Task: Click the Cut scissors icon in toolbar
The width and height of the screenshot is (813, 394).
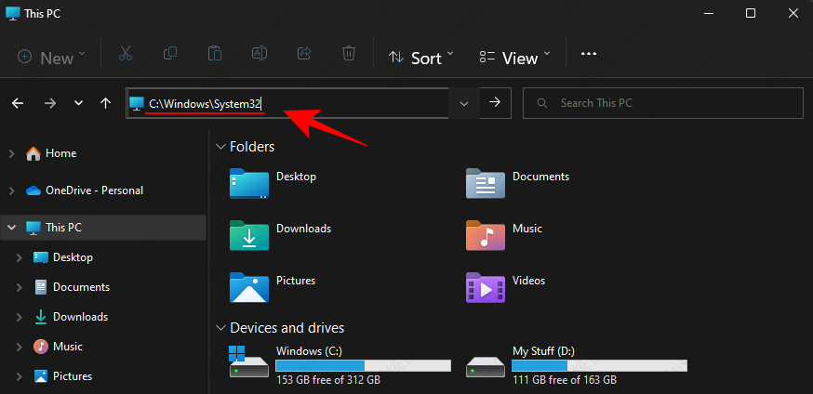Action: pyautogui.click(x=126, y=56)
